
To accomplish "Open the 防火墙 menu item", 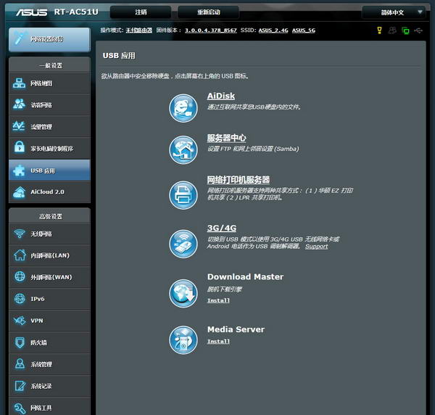I will click(49, 342).
